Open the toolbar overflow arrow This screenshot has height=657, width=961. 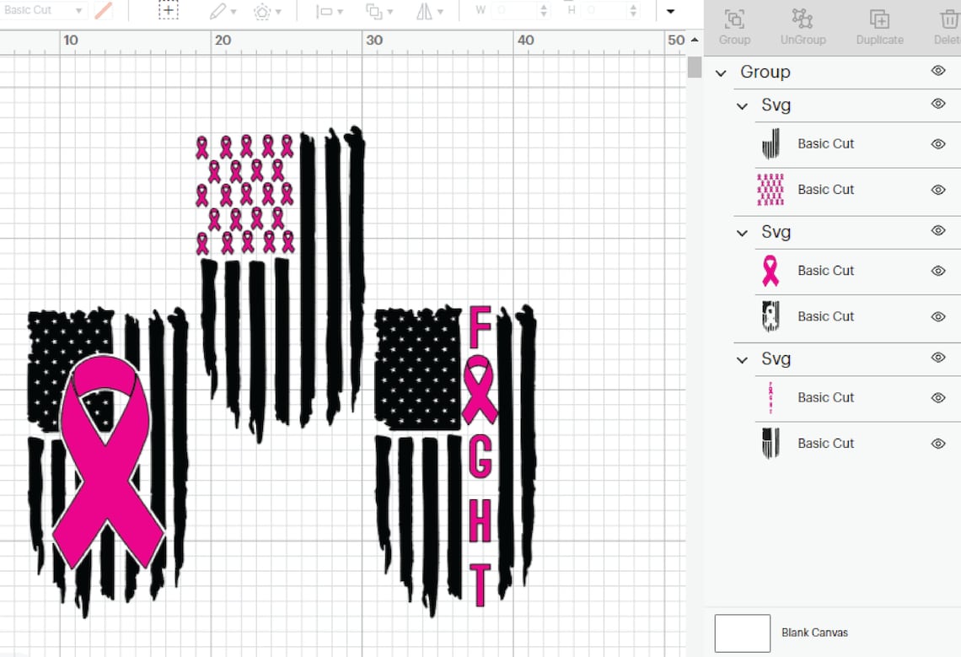pos(668,11)
